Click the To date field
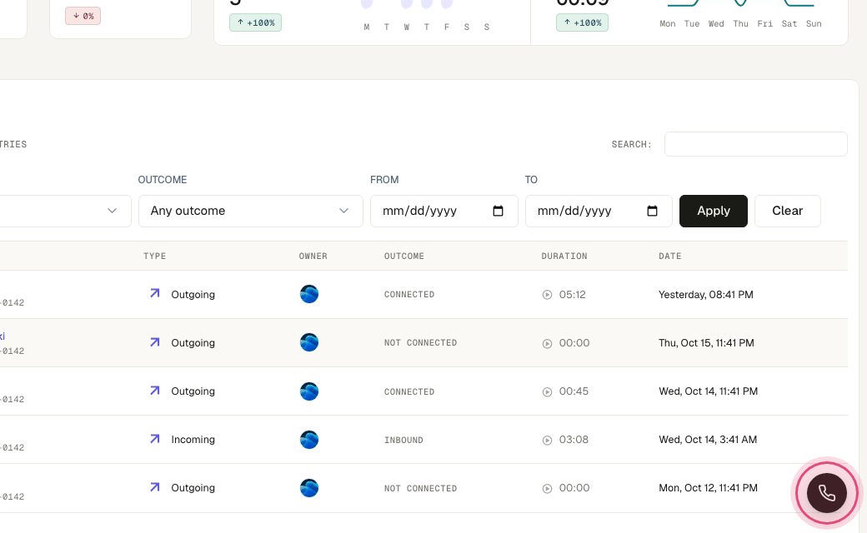 tap(599, 211)
